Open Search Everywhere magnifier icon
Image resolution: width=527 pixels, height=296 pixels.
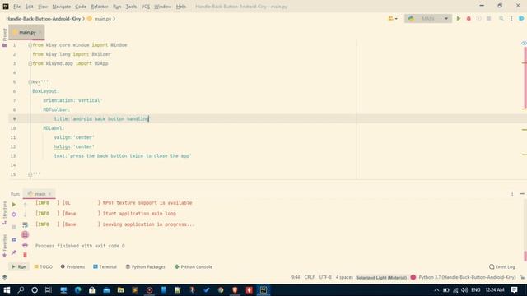tap(501, 19)
